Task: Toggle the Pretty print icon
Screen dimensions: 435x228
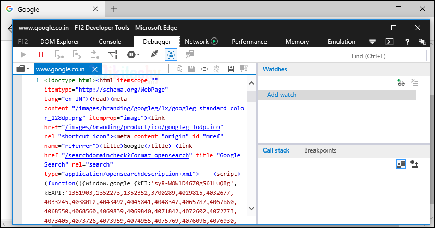Action: tap(204, 69)
